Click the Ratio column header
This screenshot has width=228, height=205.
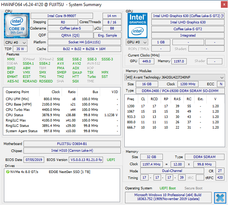click(70, 92)
